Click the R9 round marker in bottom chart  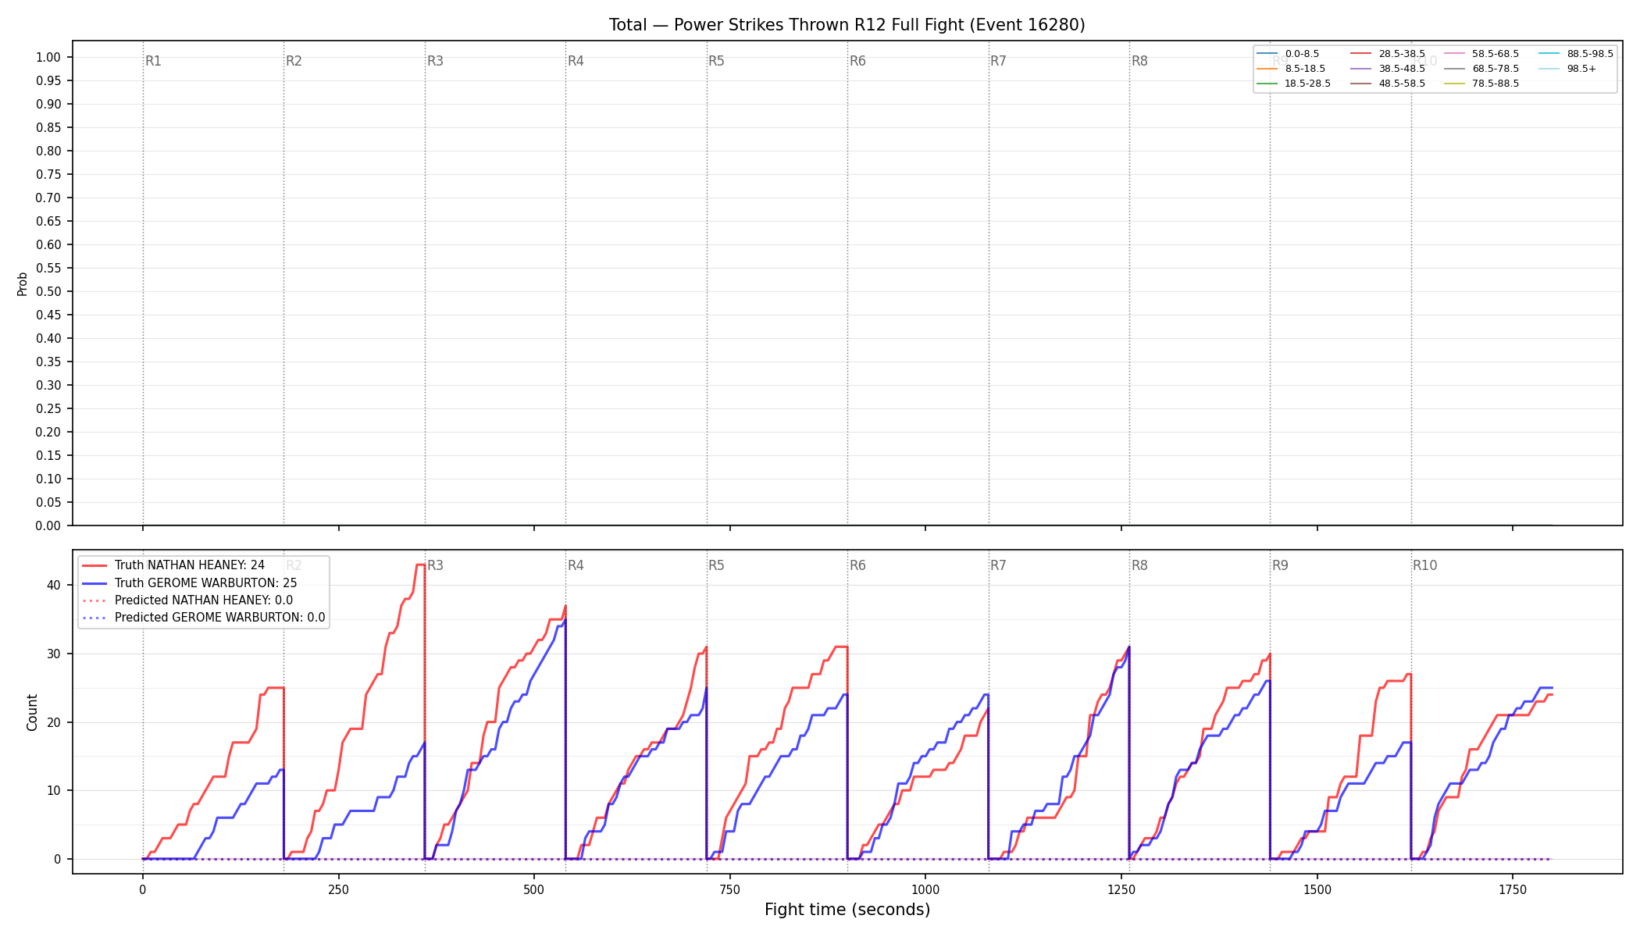pyautogui.click(x=1280, y=565)
